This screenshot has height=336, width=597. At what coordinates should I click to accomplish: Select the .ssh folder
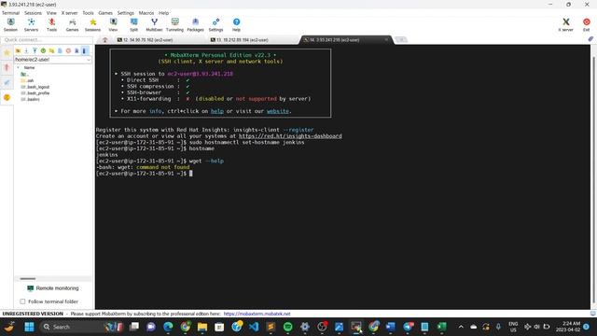pos(27,80)
